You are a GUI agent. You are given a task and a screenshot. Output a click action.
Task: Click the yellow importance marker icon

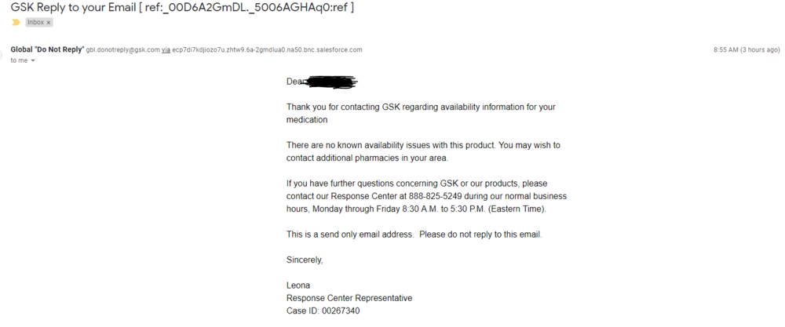click(16, 23)
